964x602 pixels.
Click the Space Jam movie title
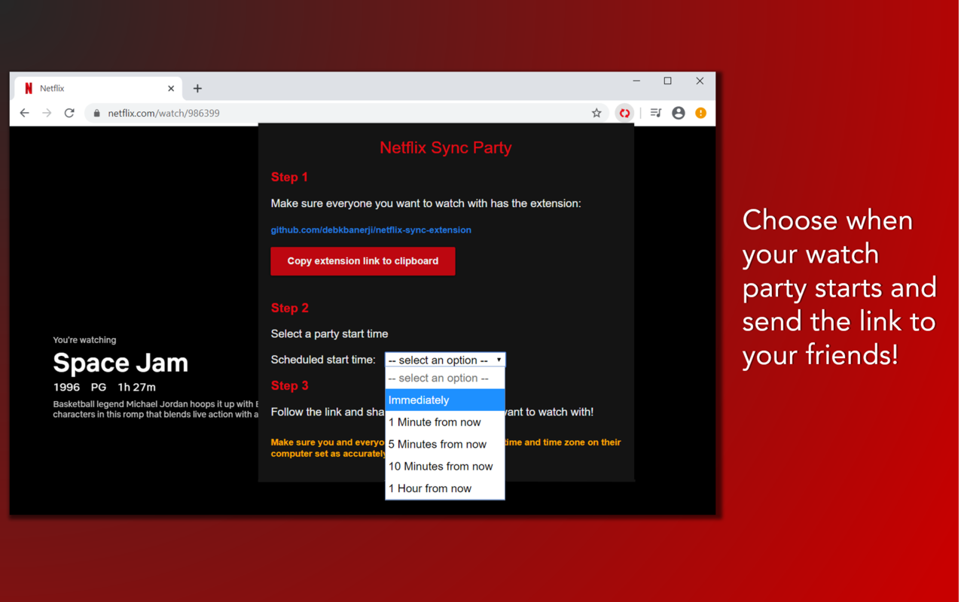click(x=120, y=363)
